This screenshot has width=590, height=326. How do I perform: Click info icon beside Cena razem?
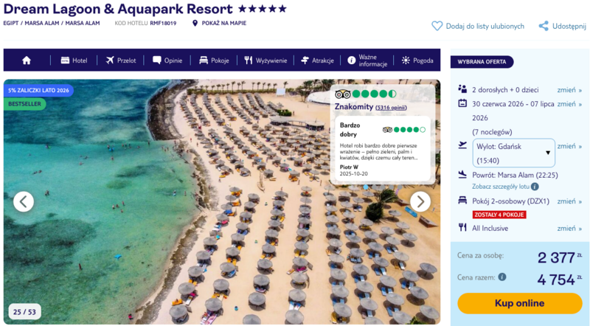click(502, 277)
